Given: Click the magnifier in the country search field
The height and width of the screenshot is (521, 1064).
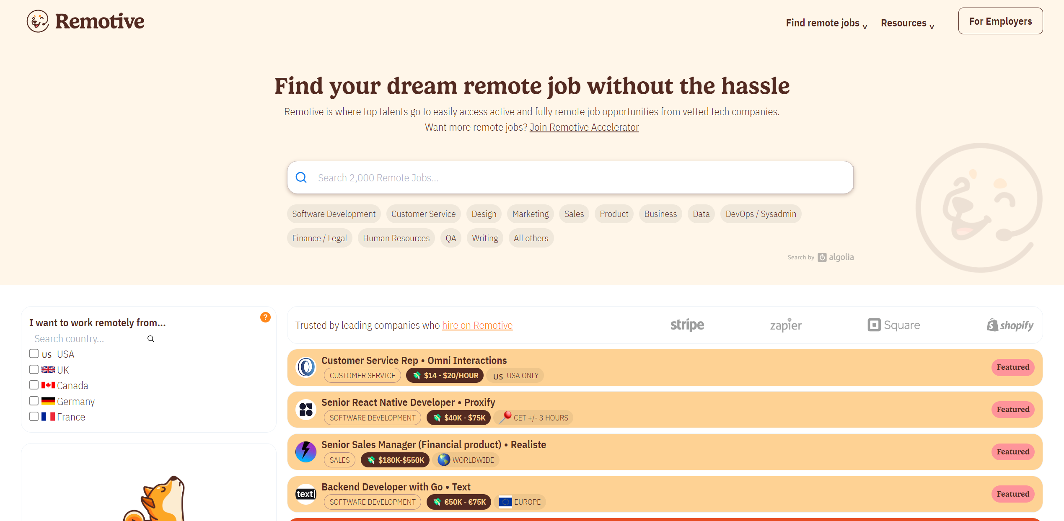Looking at the screenshot, I should (150, 338).
